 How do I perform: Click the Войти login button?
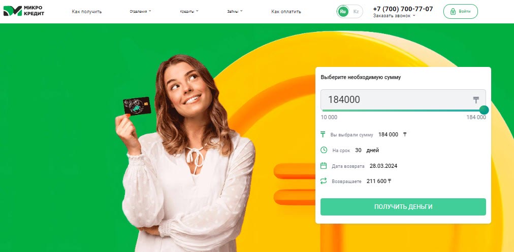coord(461,12)
